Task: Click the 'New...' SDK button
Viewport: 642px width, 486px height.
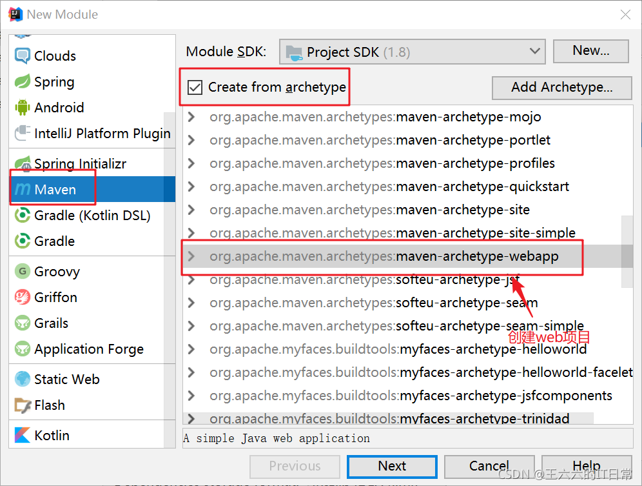Action: (591, 51)
